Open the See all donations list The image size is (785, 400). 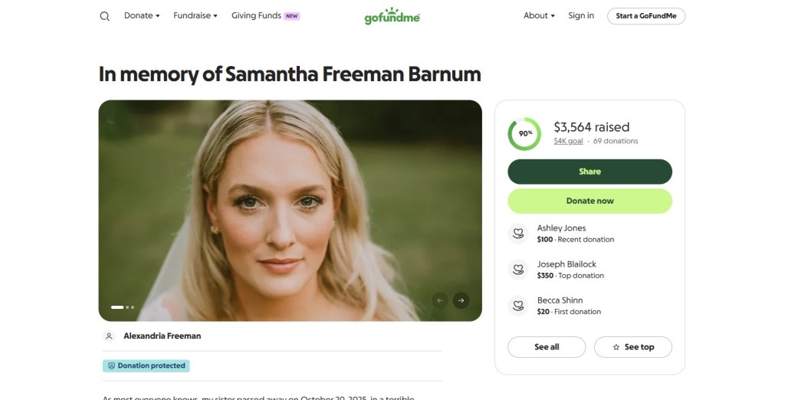(x=547, y=347)
